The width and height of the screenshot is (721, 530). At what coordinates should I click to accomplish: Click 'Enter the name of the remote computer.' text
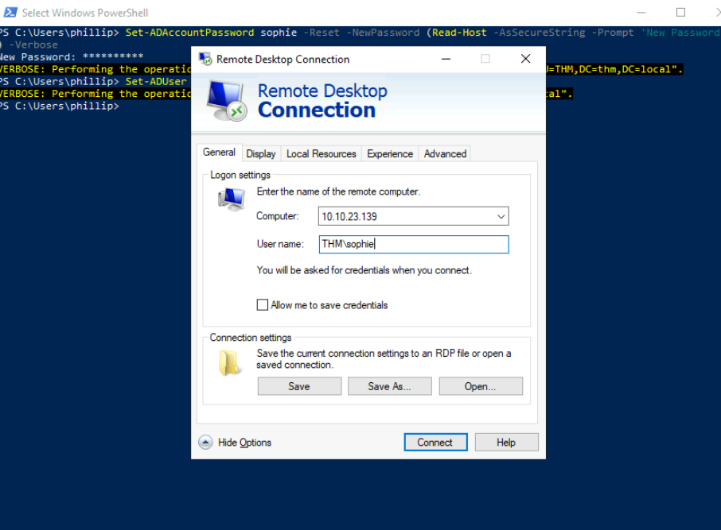click(338, 191)
